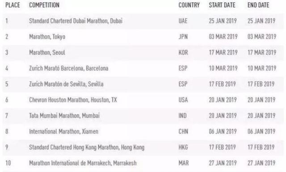Open Tata Mumbai Marathon entry
Screen dimensions: 286x172
tap(64, 116)
